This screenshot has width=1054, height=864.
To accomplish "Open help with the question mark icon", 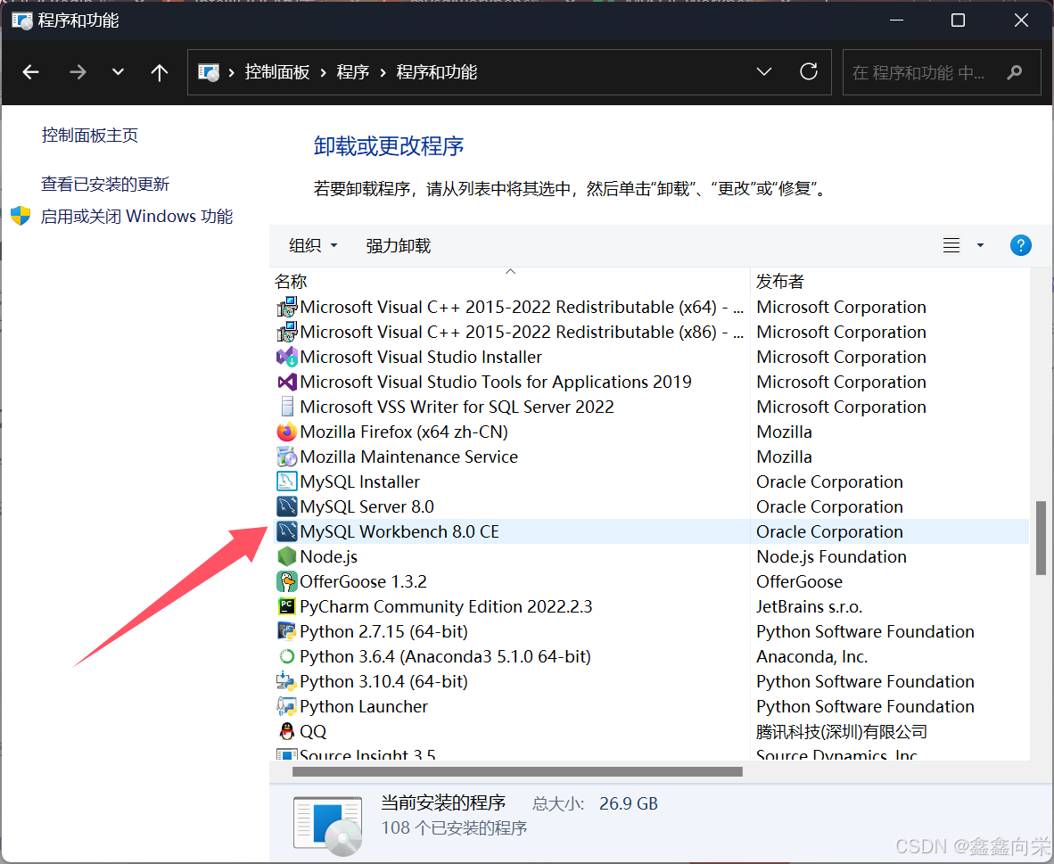I will tap(1020, 245).
